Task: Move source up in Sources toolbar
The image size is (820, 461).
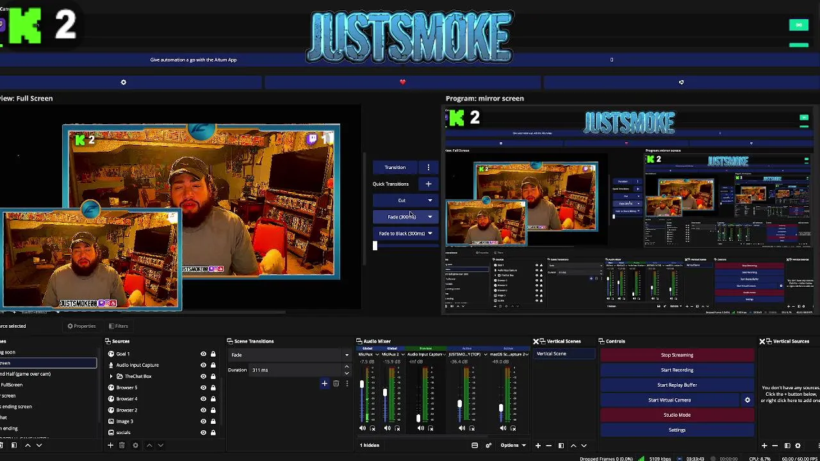Action: point(149,446)
